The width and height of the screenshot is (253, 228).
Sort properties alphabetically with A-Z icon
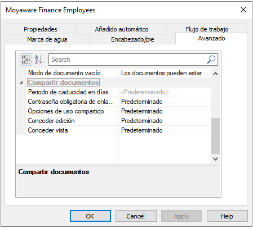tap(39, 60)
